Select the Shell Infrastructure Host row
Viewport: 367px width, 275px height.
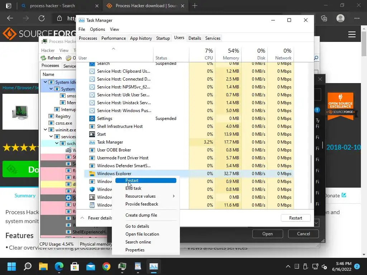pyautogui.click(x=189, y=126)
